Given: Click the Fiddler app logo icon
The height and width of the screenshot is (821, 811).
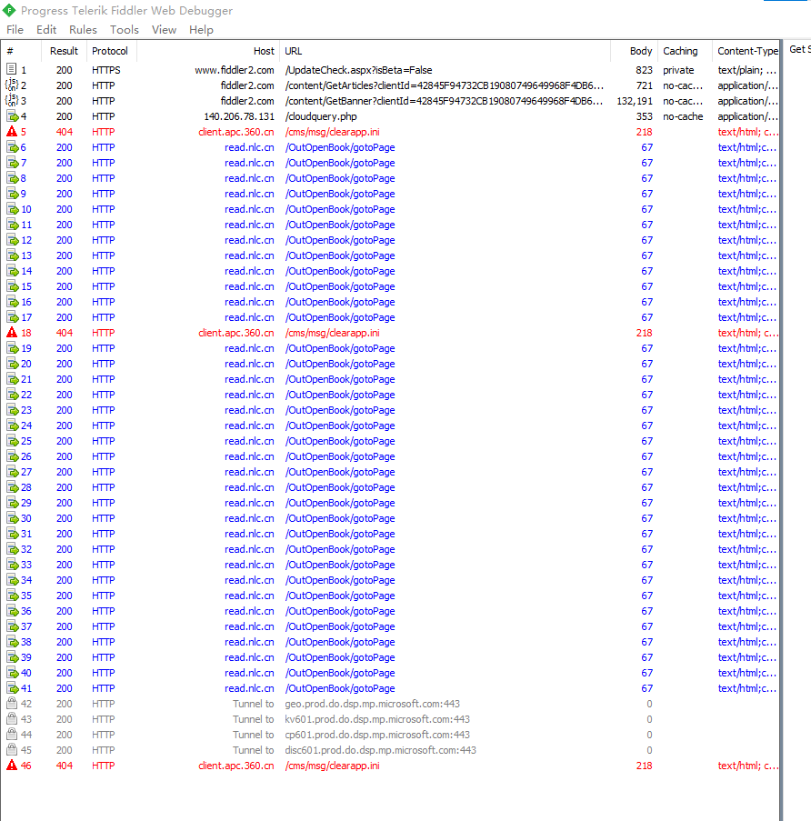Looking at the screenshot, I should click(x=9, y=10).
